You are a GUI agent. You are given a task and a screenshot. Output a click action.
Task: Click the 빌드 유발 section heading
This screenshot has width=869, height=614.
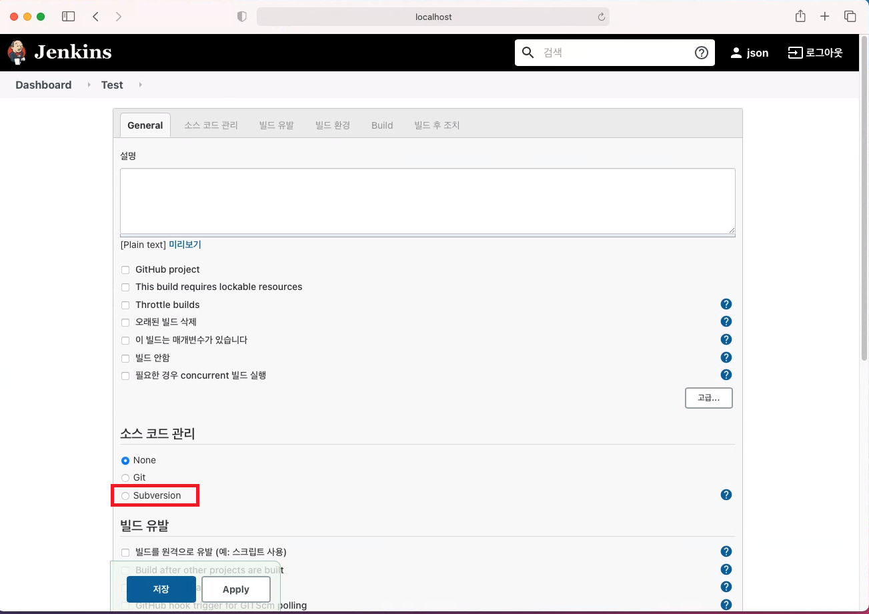[145, 525]
